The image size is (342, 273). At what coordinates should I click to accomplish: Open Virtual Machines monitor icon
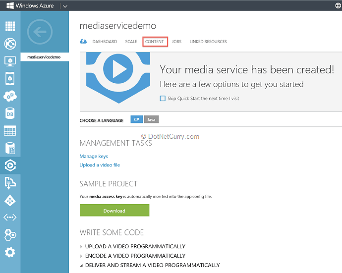pos(10,61)
